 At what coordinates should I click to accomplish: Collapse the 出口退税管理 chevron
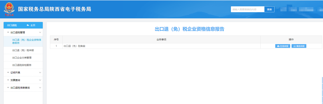coord(40,32)
